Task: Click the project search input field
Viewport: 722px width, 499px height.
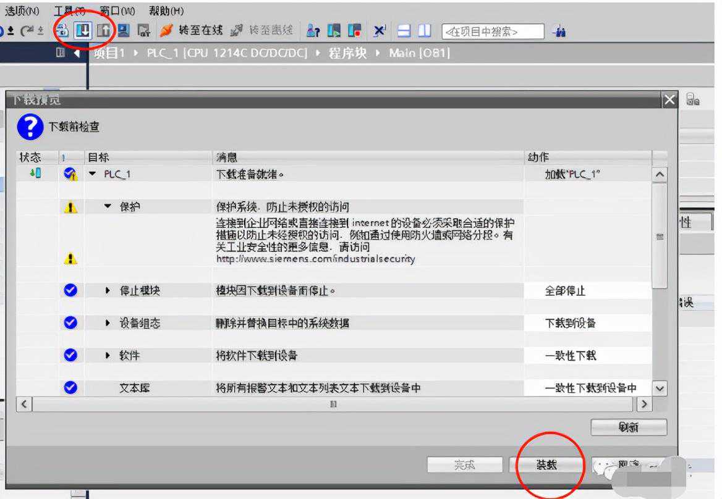Action: [x=493, y=31]
